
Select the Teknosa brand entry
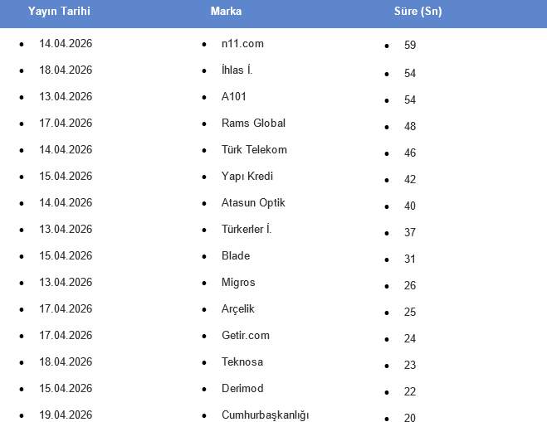pyautogui.click(x=242, y=361)
